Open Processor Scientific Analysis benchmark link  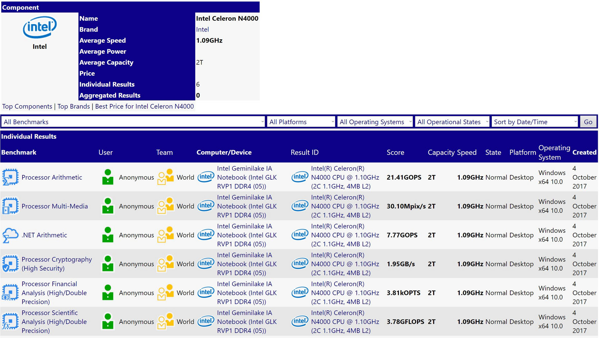(x=54, y=321)
